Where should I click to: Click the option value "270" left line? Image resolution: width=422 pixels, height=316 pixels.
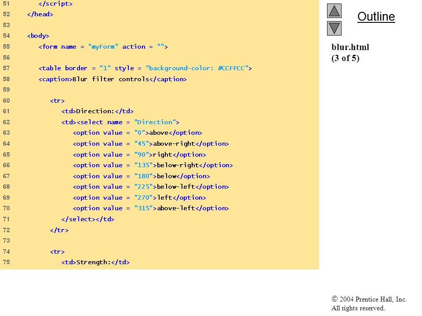139,198
